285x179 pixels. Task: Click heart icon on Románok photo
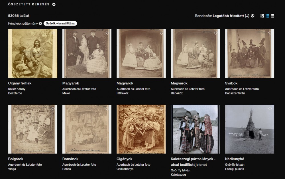[x=107, y=109]
